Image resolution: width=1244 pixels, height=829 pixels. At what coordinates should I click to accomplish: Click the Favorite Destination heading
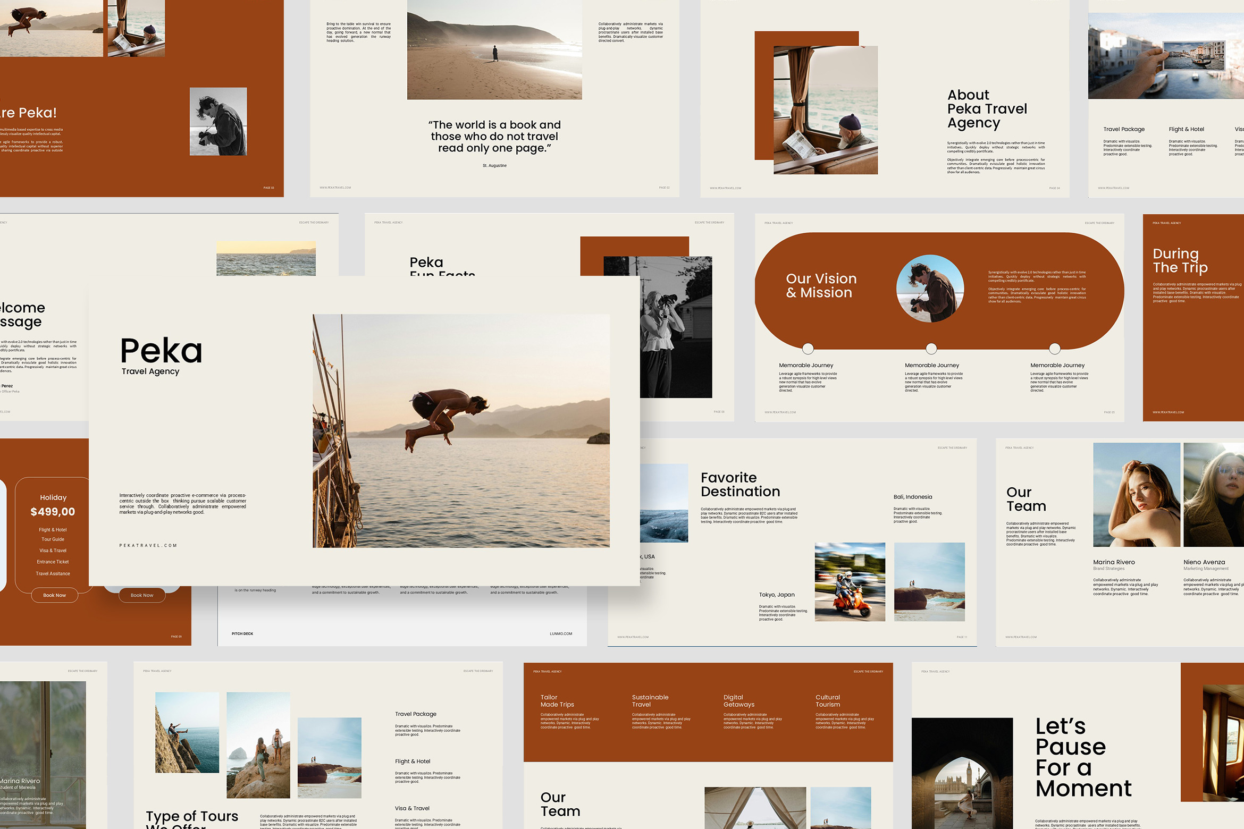pos(740,484)
